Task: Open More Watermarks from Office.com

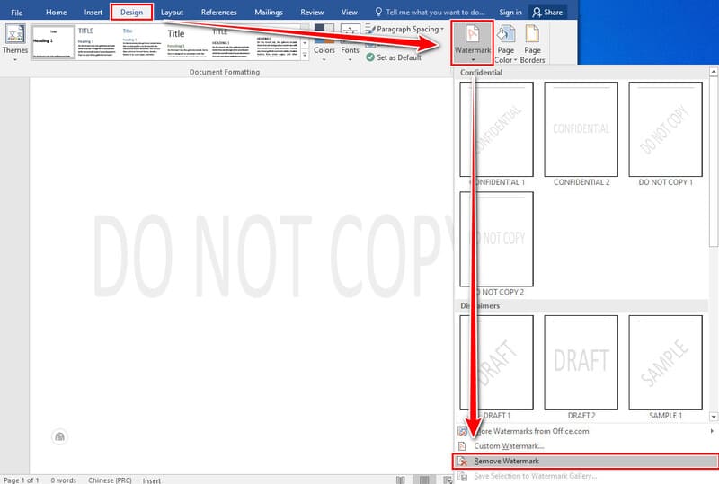Action: click(x=586, y=431)
